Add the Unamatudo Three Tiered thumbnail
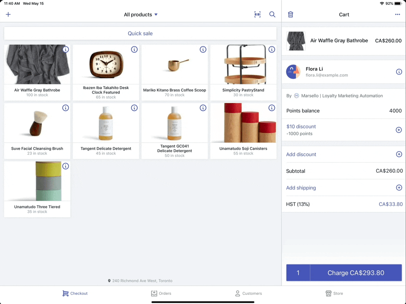The height and width of the screenshot is (304, 406). click(x=37, y=181)
